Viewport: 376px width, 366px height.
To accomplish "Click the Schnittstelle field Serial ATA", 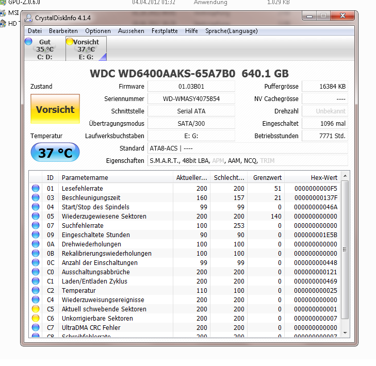I will pos(191,111).
